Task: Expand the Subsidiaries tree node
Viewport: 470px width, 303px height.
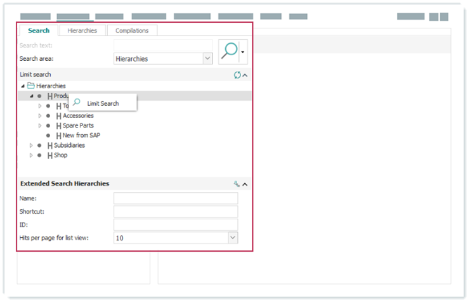Action: [30, 145]
